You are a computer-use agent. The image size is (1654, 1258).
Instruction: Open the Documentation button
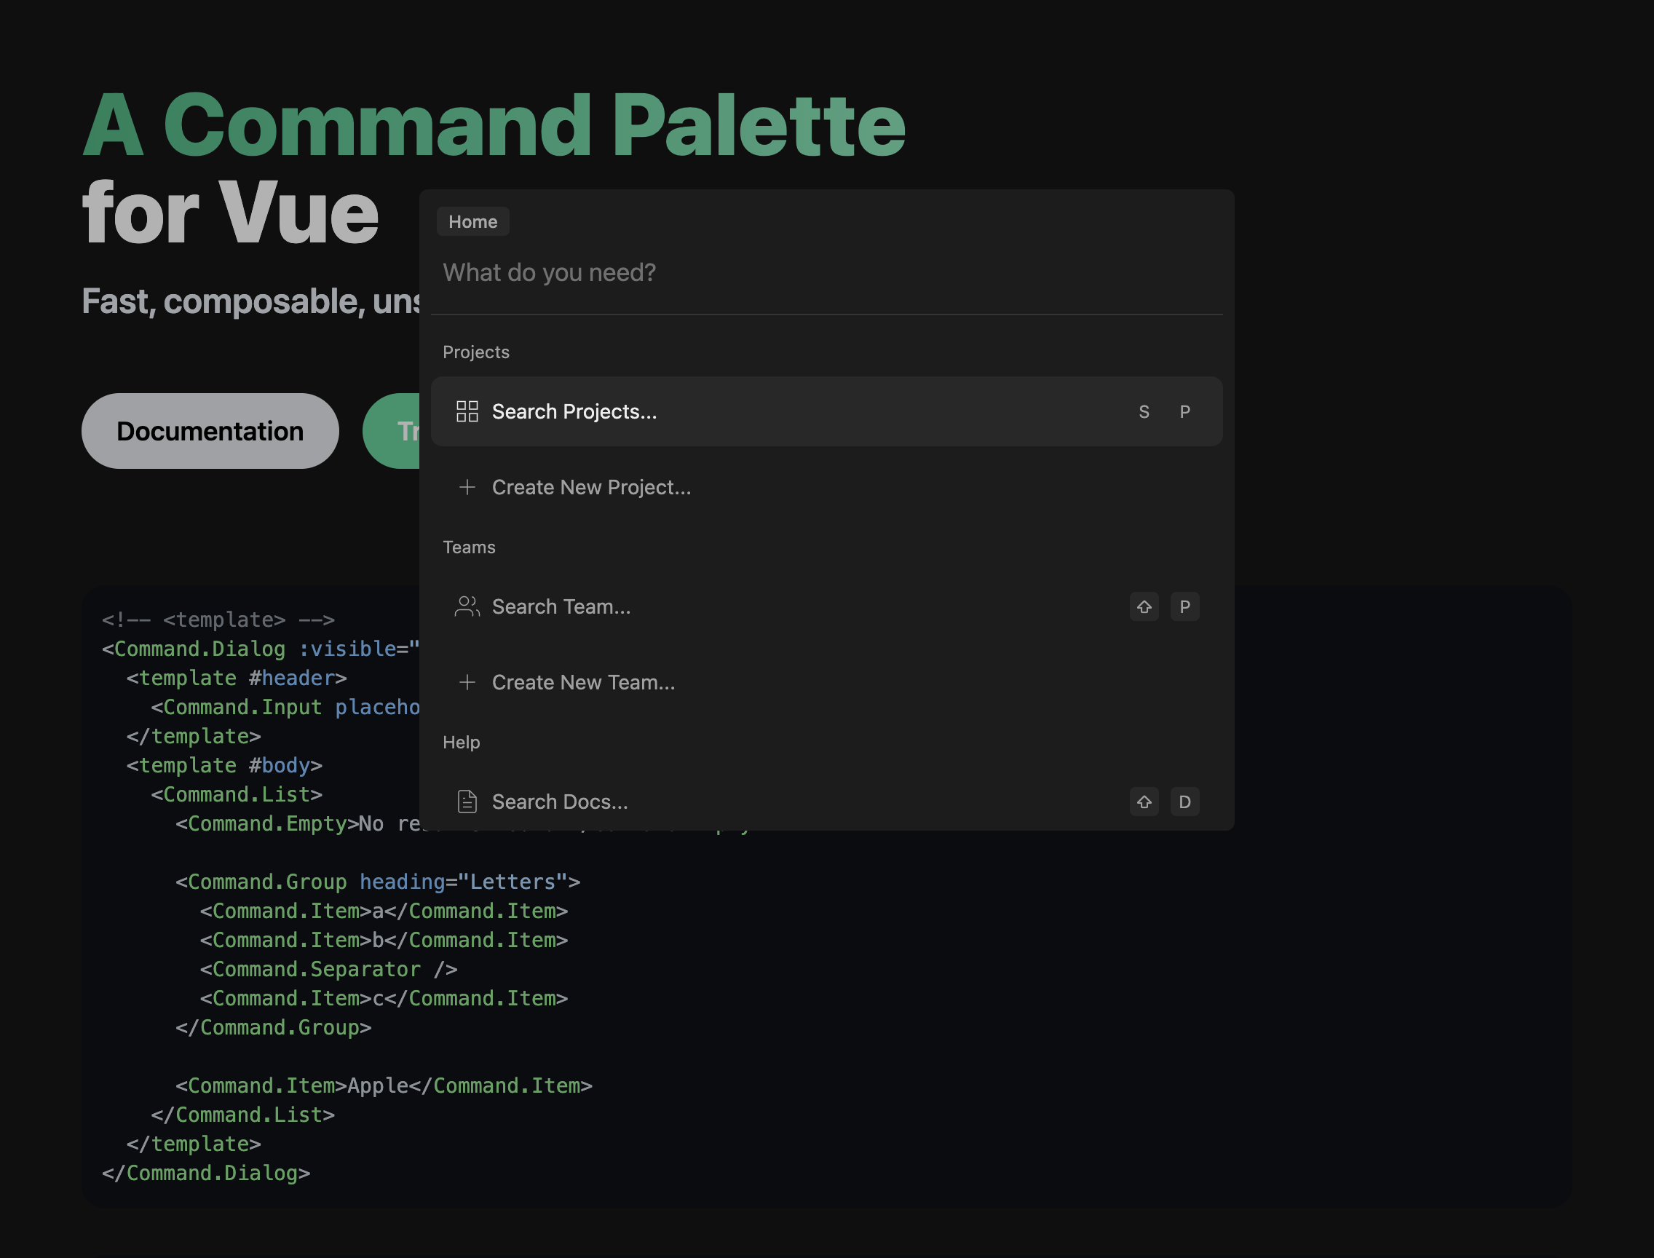(210, 431)
